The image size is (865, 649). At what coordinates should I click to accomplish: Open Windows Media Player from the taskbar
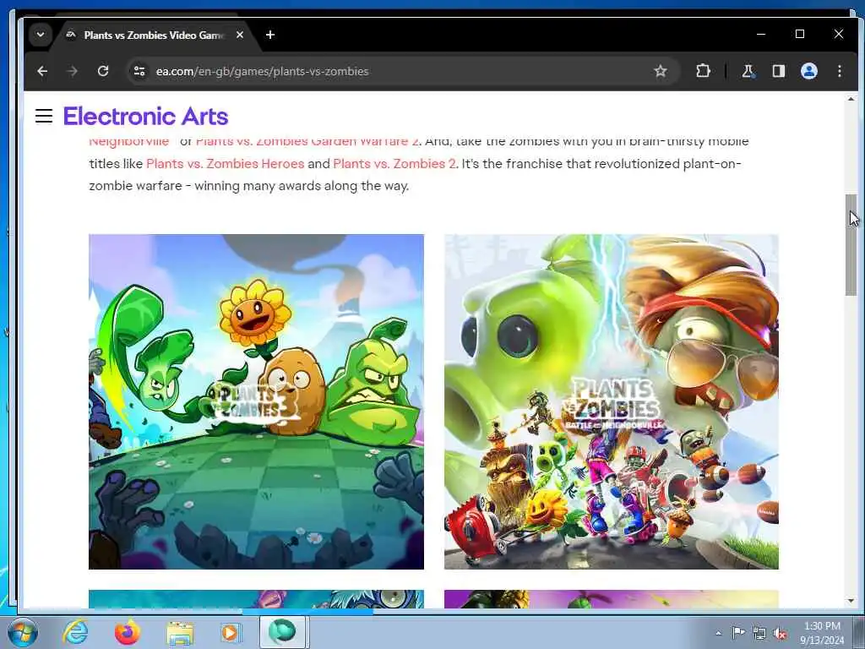[231, 632]
